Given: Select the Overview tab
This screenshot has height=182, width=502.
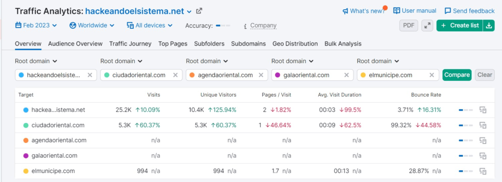Looking at the screenshot, I should 28,44.
